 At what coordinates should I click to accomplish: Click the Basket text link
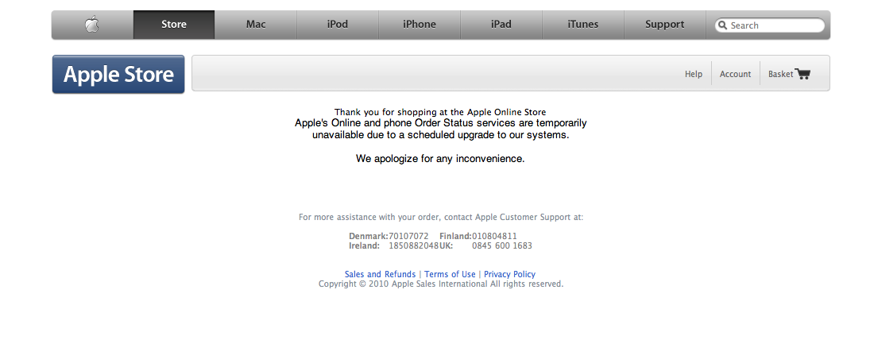pos(780,74)
